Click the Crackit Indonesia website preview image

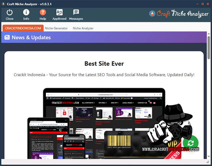coord(104,121)
